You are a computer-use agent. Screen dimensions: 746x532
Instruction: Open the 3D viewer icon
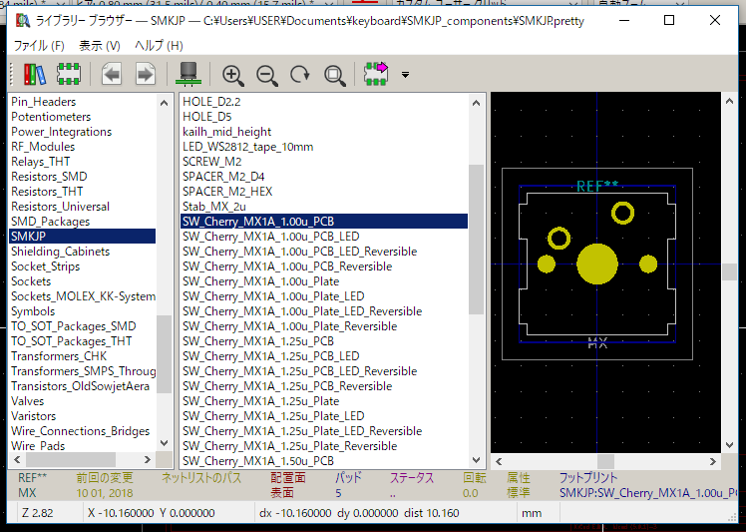pos(188,74)
